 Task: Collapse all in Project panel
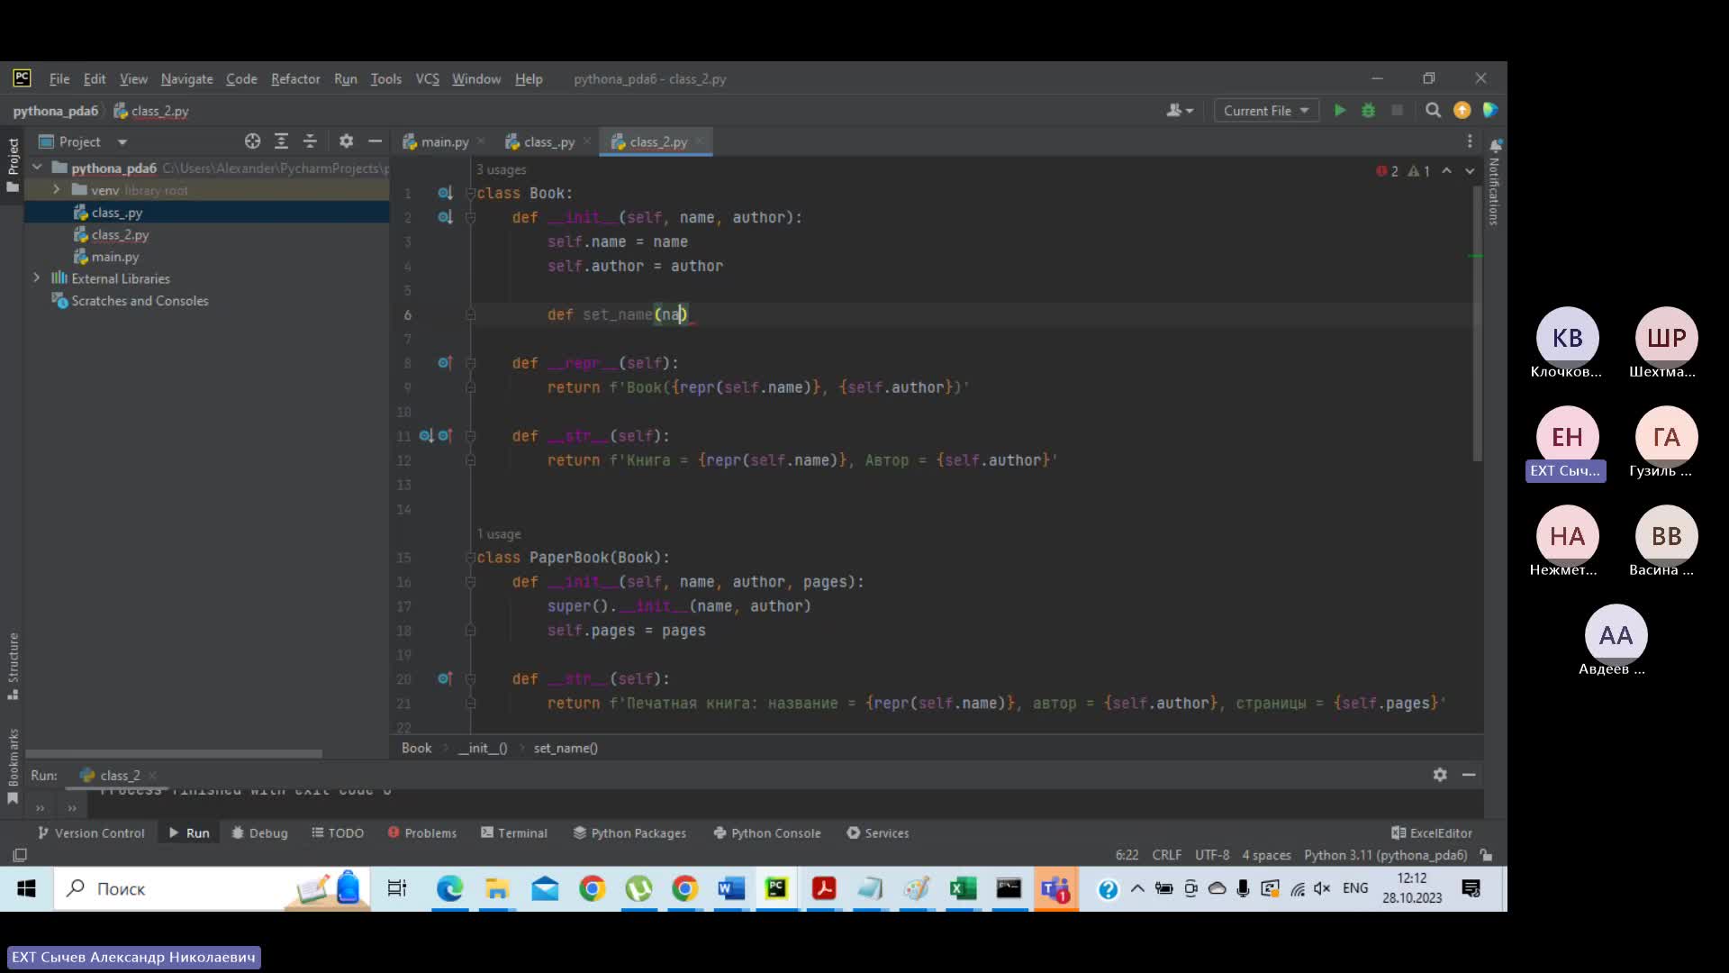[x=310, y=141]
